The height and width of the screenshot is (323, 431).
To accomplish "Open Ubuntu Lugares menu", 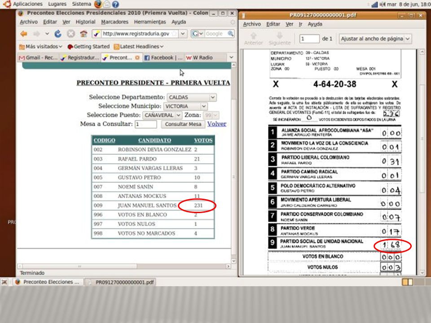I will pos(57,4).
